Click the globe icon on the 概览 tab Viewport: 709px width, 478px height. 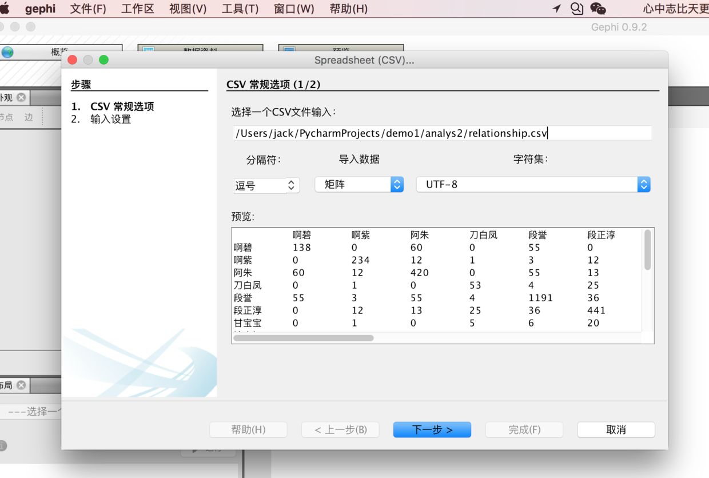tap(7, 52)
